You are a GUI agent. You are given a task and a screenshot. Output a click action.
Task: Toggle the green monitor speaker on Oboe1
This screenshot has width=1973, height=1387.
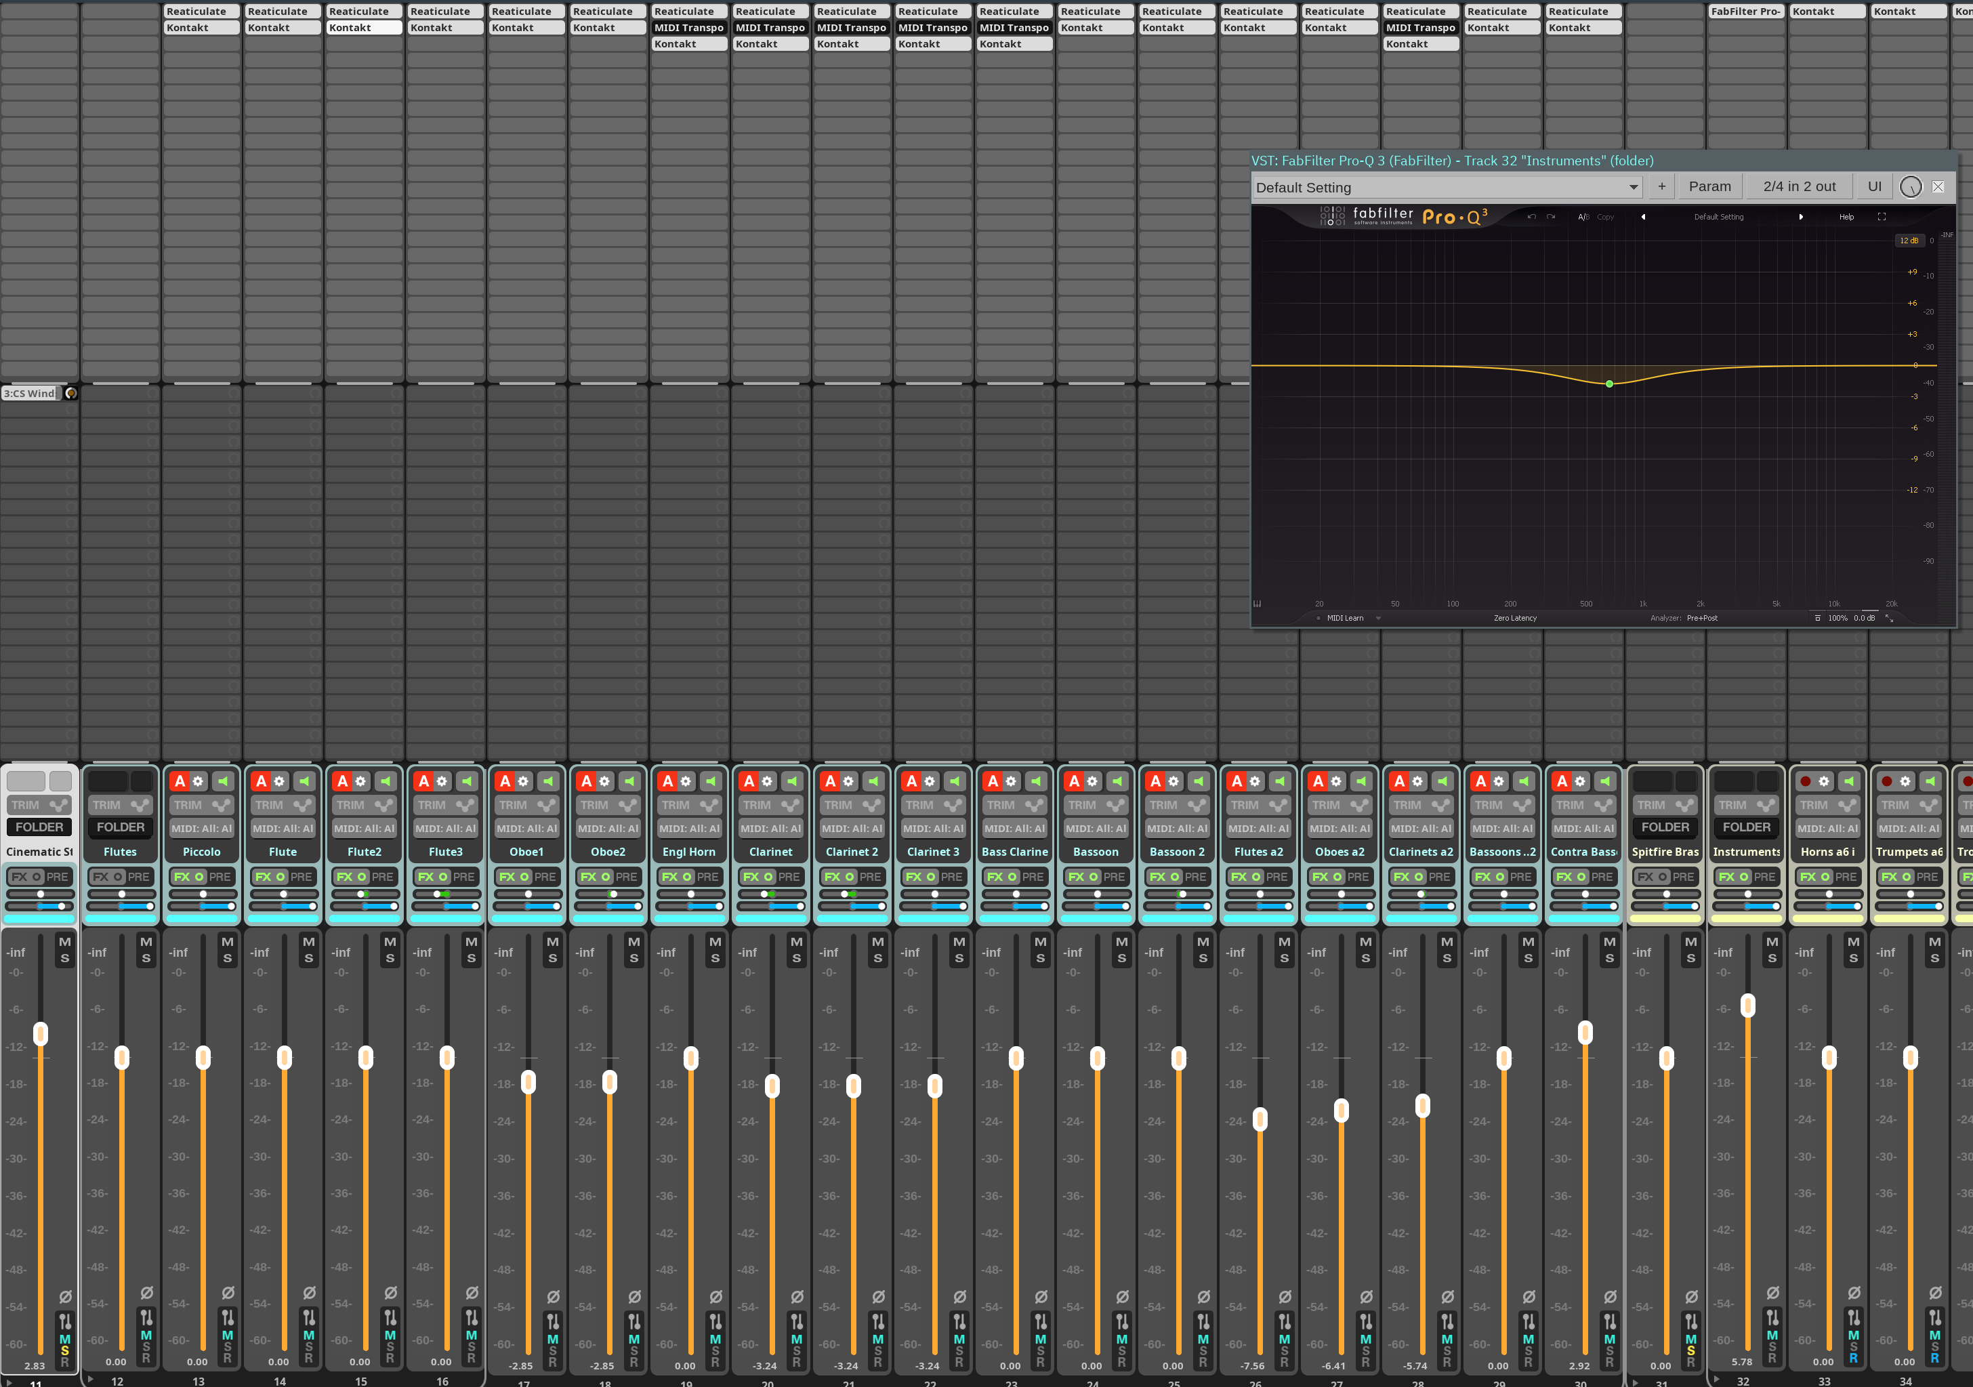547,781
